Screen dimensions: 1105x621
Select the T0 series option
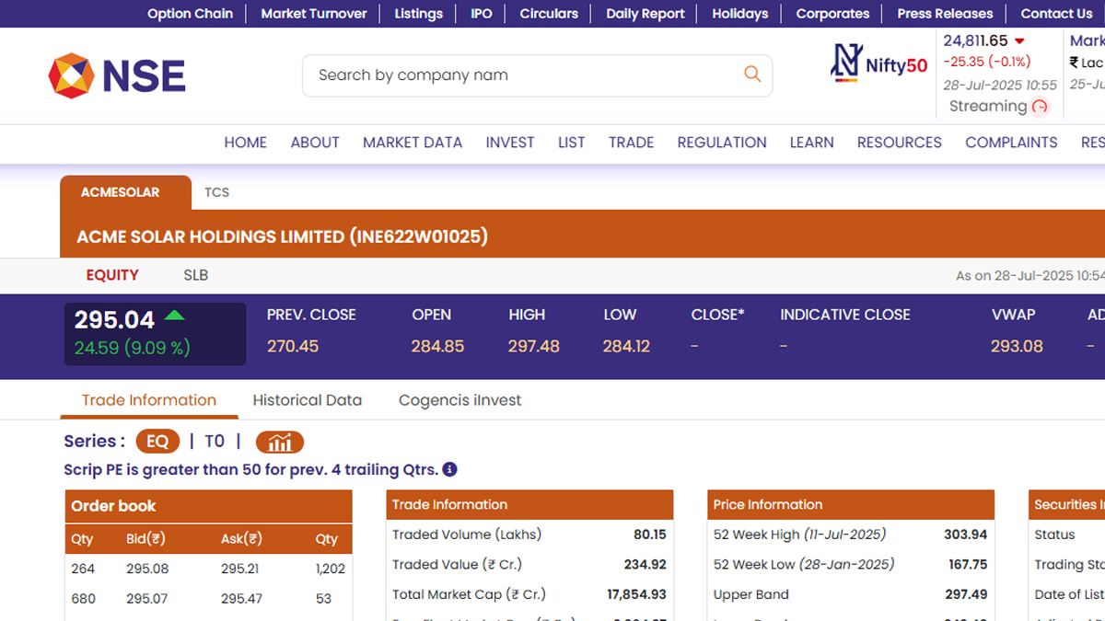[215, 442]
